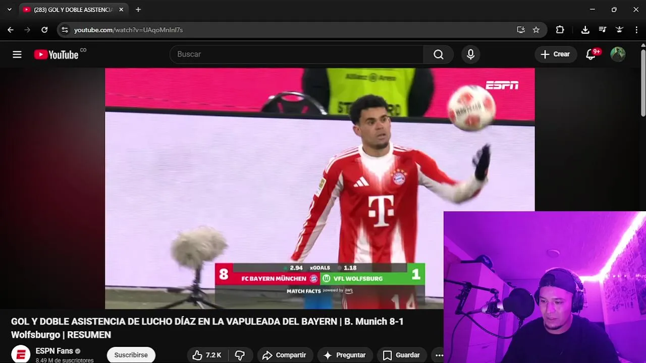Click the Preguntar button
This screenshot has width=646, height=363.
coord(345,355)
